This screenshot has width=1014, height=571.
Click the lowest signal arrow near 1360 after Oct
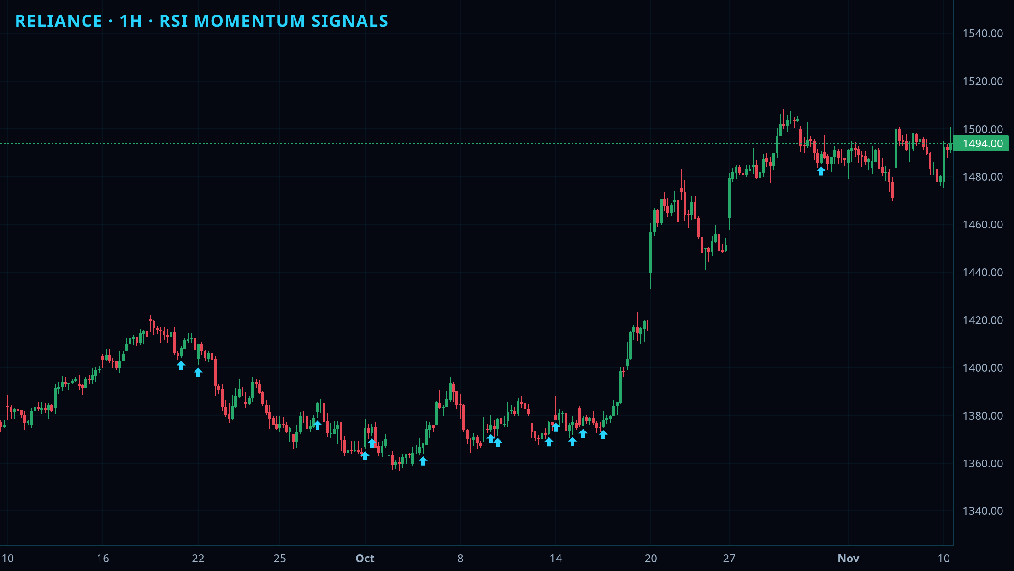pyautogui.click(x=423, y=460)
